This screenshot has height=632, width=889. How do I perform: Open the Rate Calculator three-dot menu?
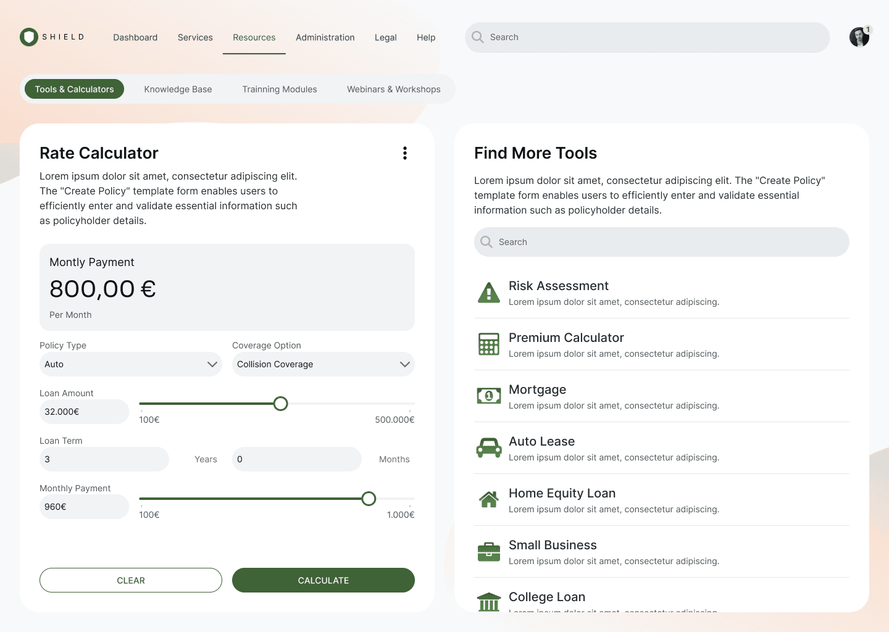(405, 153)
